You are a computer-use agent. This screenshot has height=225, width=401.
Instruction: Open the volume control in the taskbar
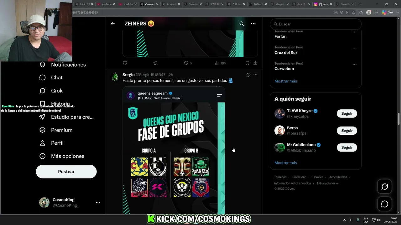pyautogui.click(x=378, y=220)
